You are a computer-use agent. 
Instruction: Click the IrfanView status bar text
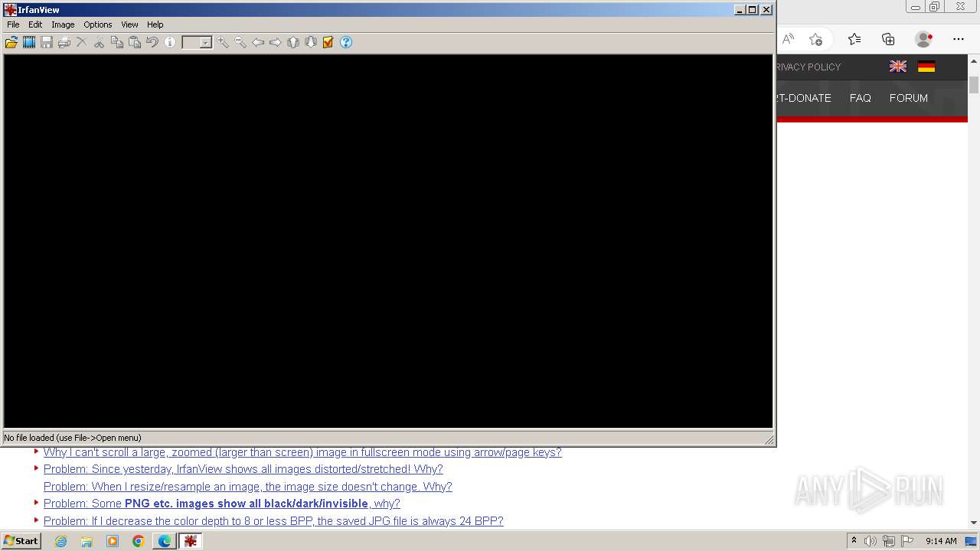(x=73, y=438)
